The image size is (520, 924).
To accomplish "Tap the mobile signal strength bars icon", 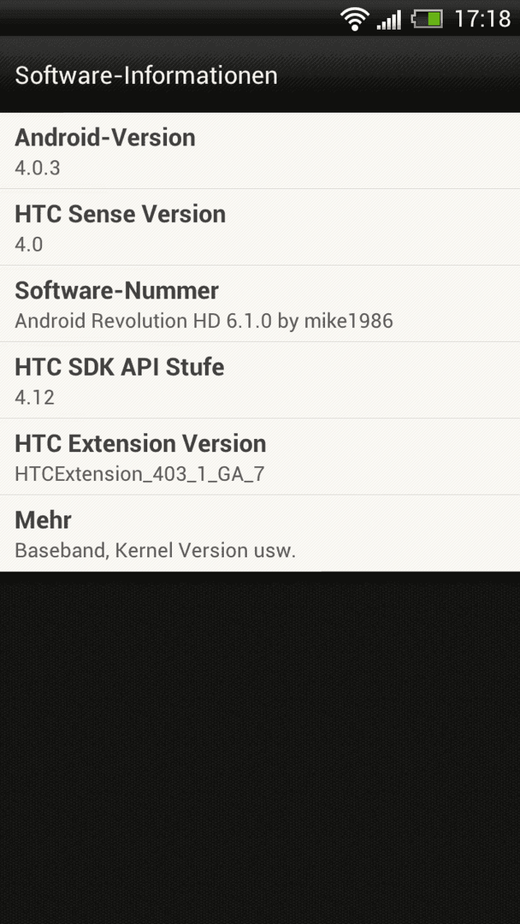I will click(x=389, y=20).
